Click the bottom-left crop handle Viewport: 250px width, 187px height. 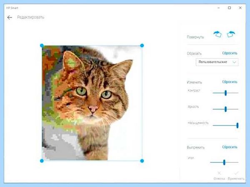42,161
